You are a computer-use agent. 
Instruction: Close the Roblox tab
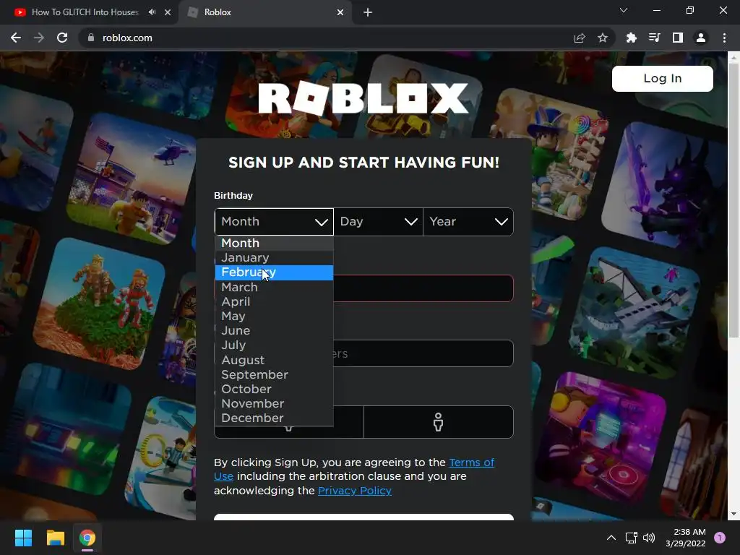340,12
